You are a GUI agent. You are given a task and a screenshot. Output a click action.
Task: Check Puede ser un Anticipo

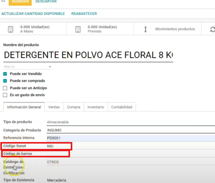[x=5, y=88]
